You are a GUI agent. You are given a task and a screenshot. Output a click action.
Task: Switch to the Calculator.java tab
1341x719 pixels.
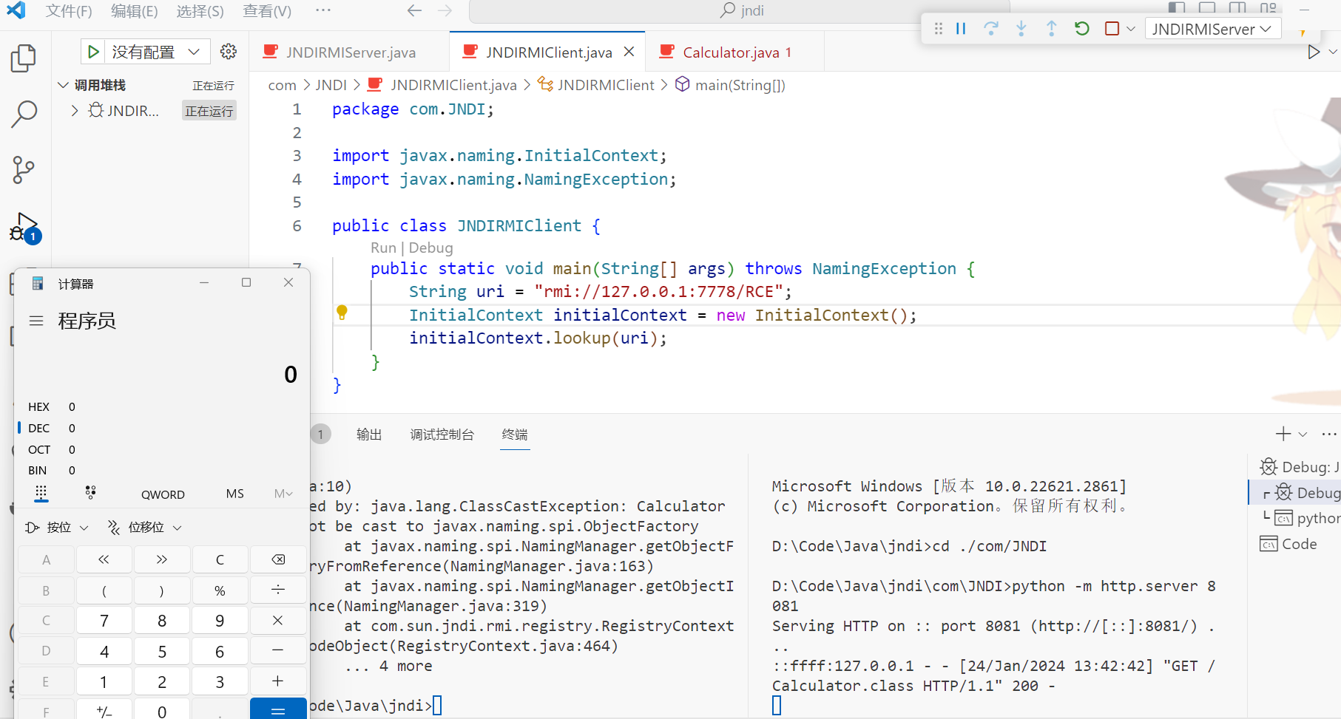(x=735, y=52)
